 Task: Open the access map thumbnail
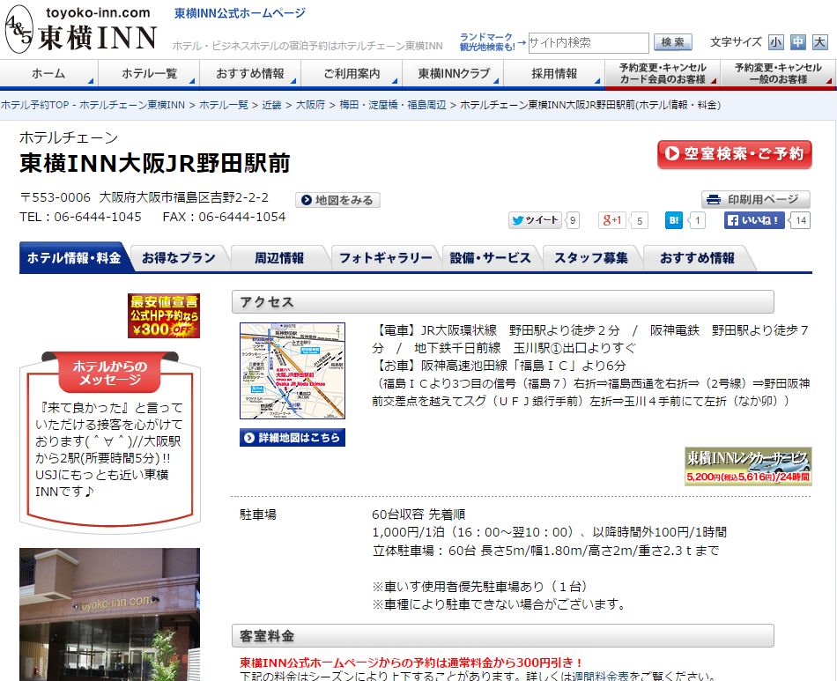pos(292,371)
